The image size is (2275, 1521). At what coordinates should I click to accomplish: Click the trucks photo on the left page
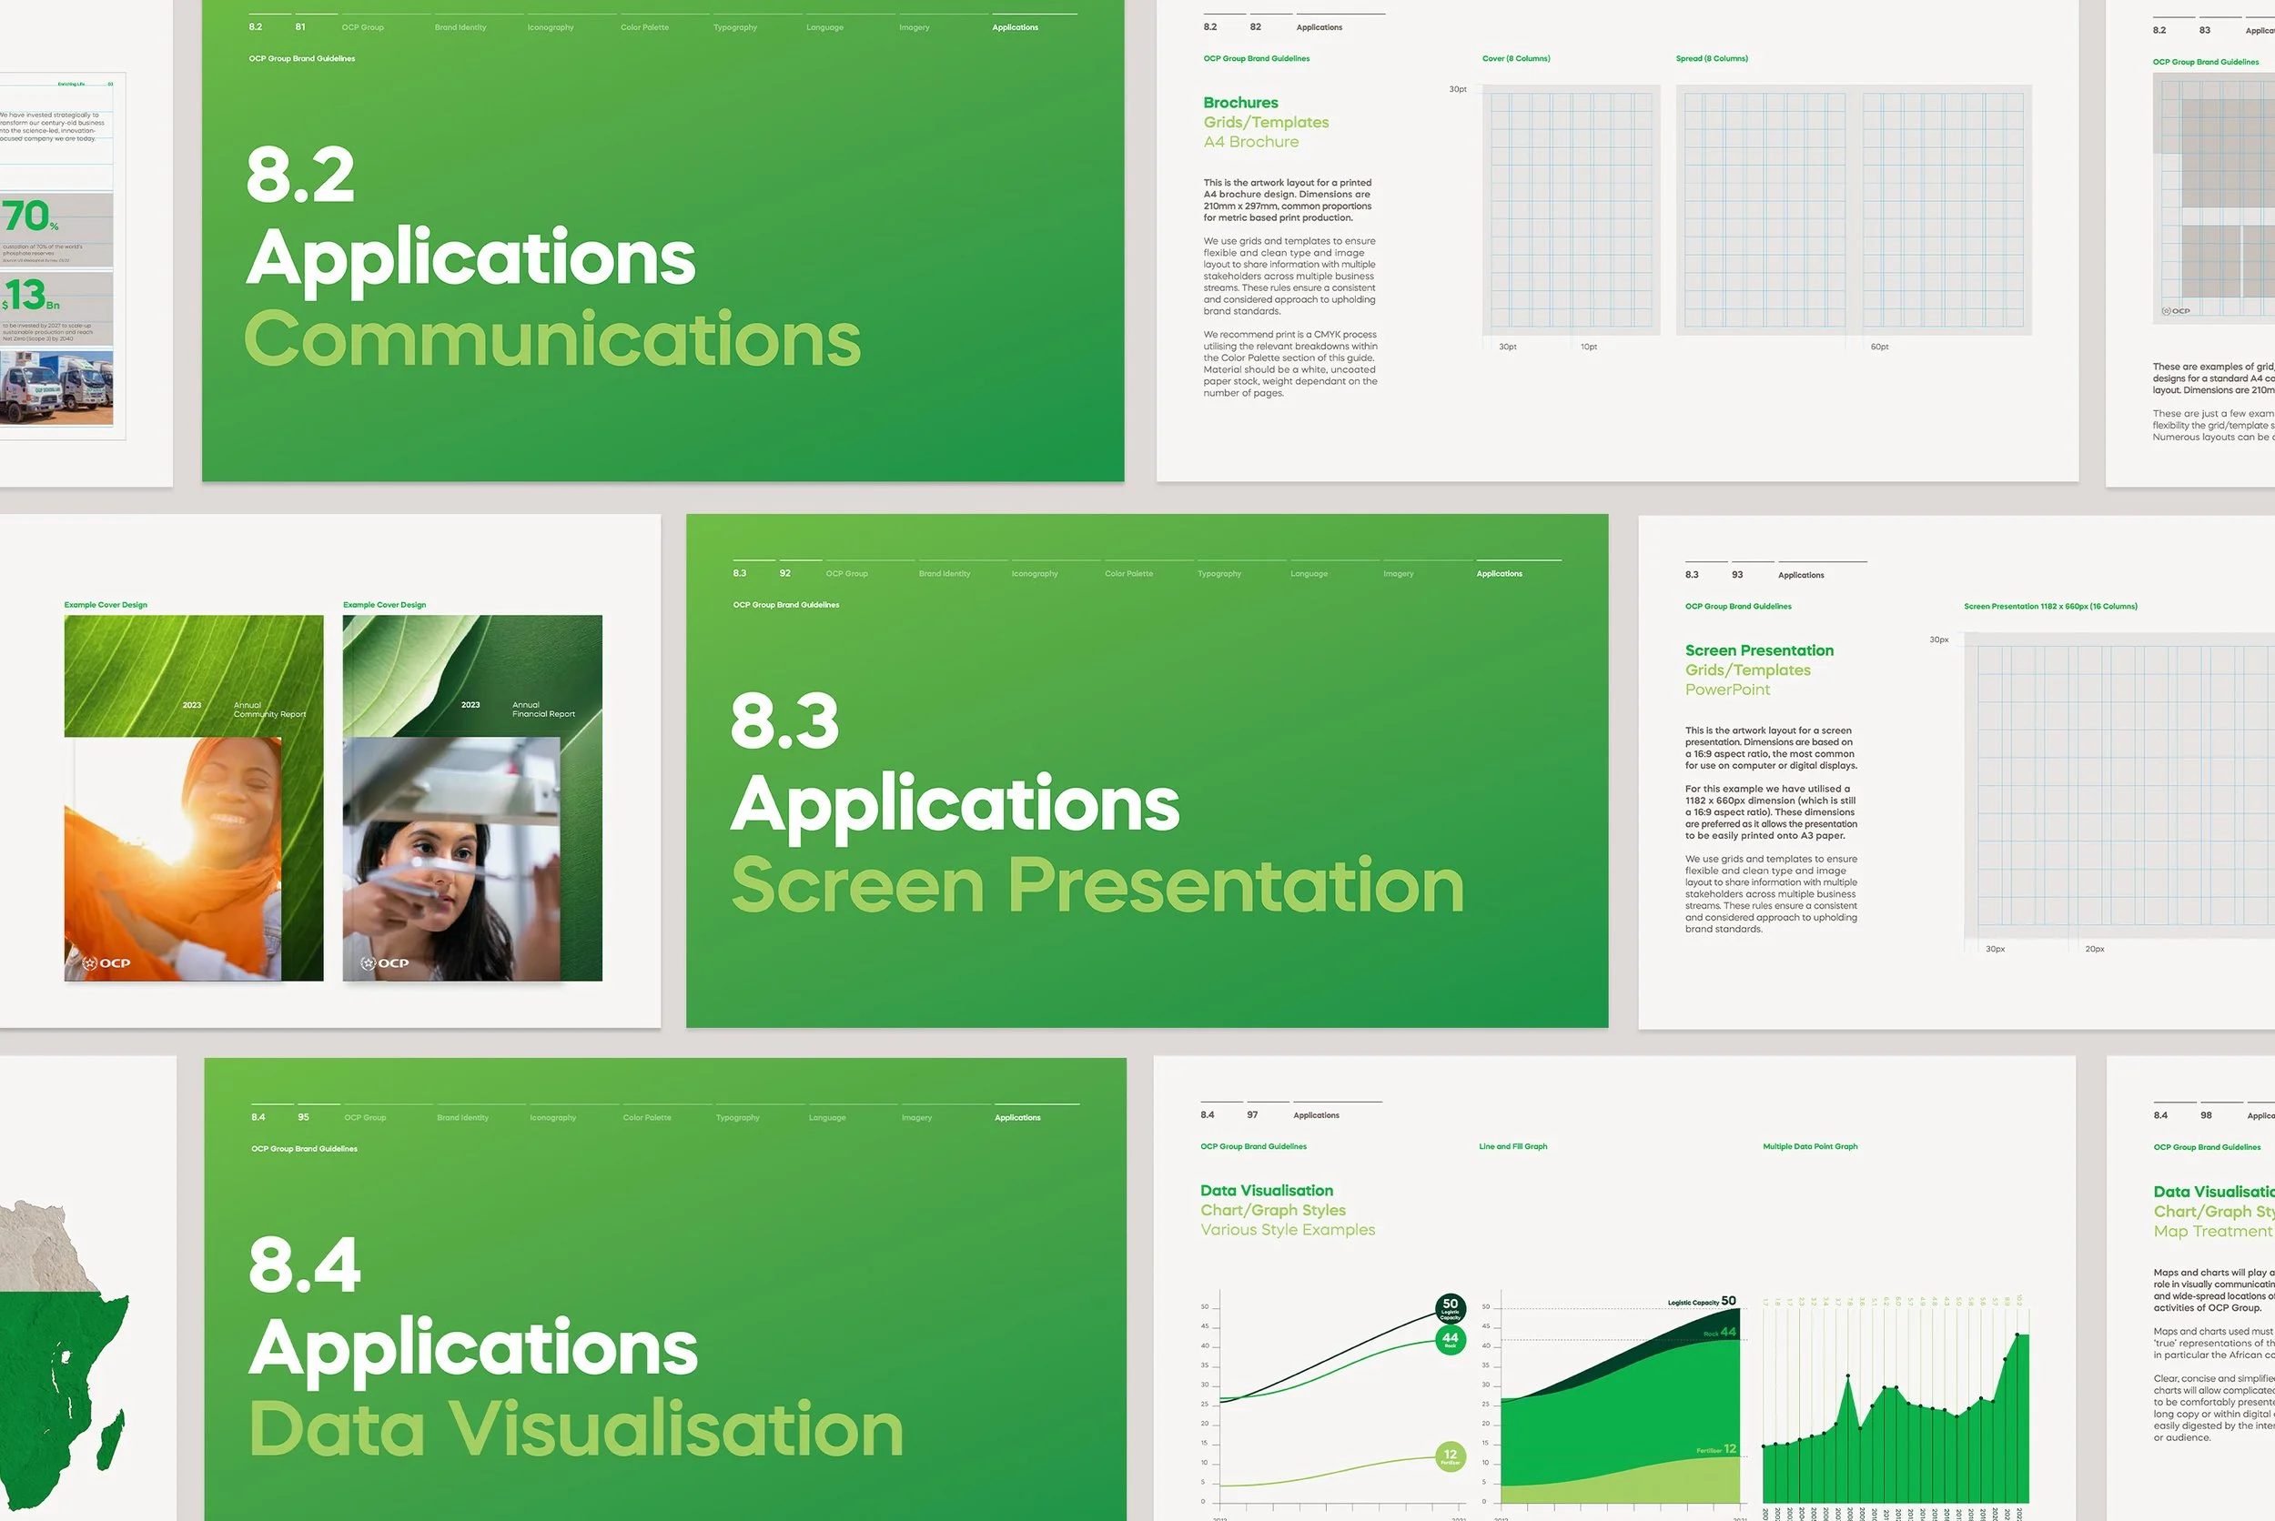click(56, 387)
